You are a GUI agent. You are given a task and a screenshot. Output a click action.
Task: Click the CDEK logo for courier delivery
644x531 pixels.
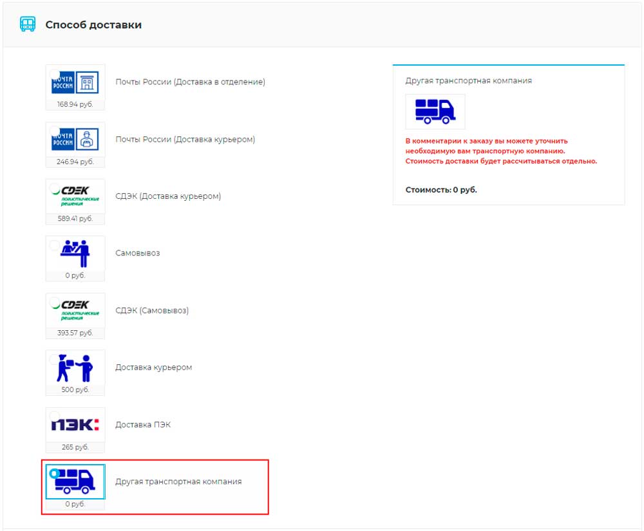pyautogui.click(x=76, y=196)
